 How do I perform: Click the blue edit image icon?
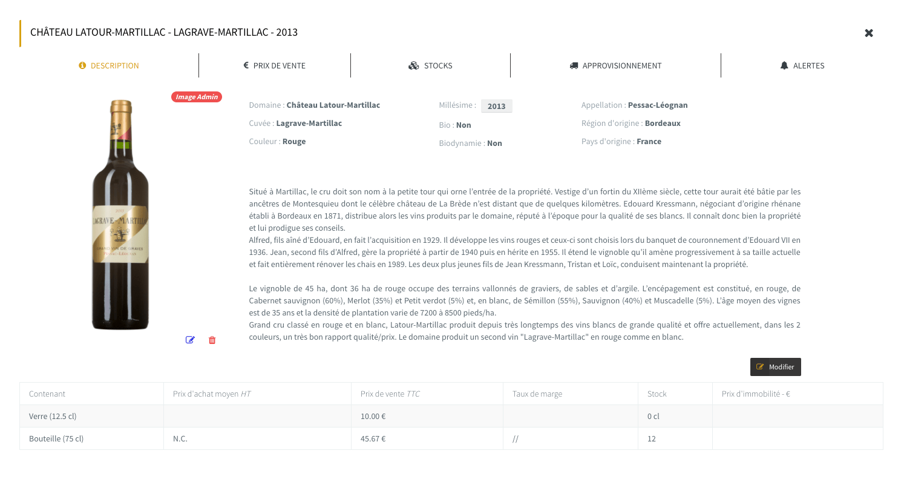[x=190, y=340]
